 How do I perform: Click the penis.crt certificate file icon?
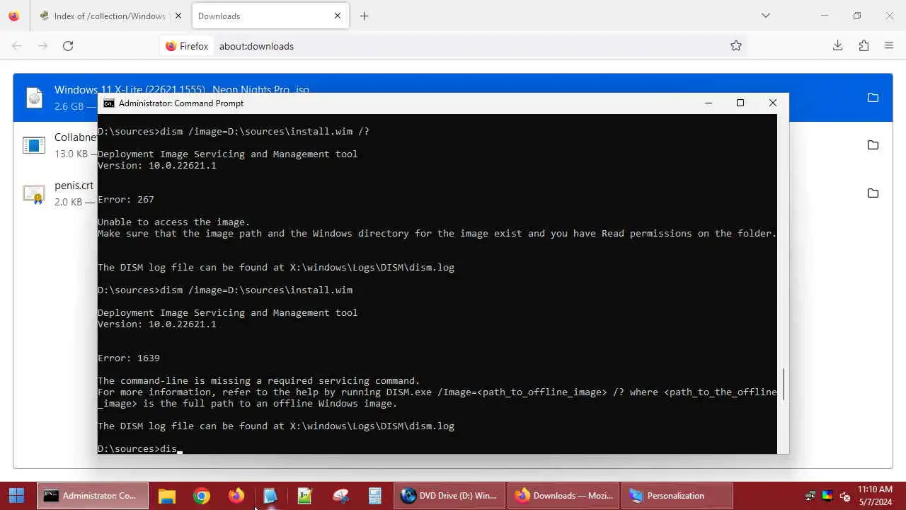point(34,193)
